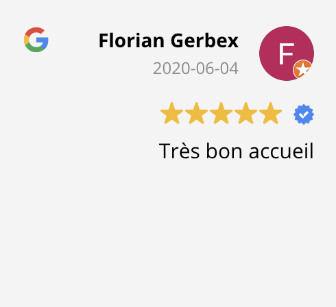This screenshot has height=307, width=336.
Task: Select the first rating star
Action: coord(171,113)
